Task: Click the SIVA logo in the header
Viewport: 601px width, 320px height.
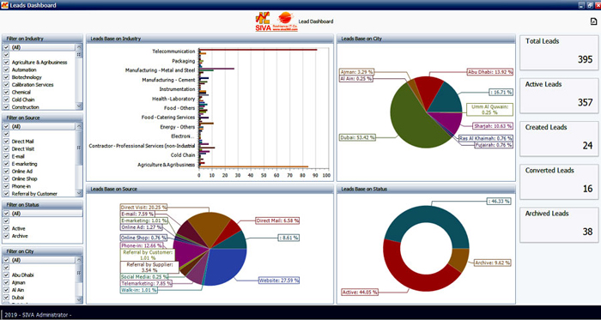Action: (x=263, y=21)
